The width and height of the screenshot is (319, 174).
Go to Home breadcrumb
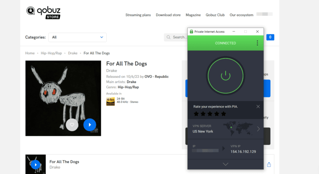[x=30, y=53]
